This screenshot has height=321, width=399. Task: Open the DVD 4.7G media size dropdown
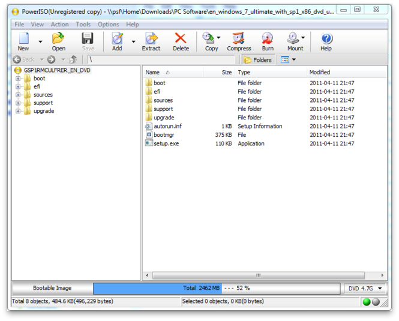point(365,289)
